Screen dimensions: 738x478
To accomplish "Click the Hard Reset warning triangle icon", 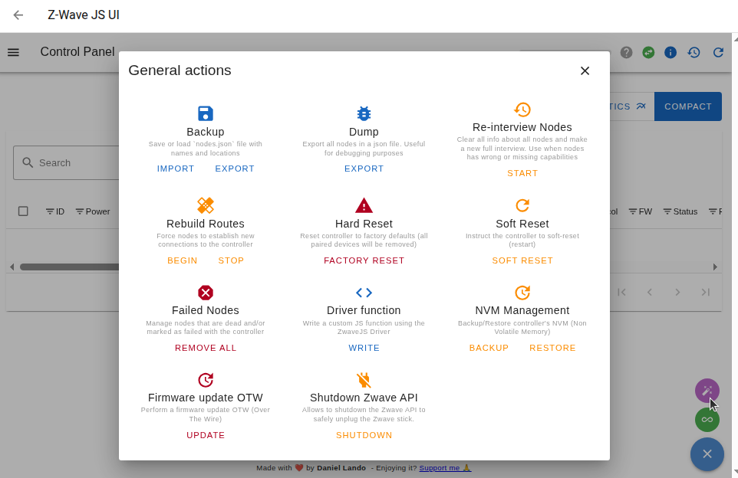I will 364,206.
